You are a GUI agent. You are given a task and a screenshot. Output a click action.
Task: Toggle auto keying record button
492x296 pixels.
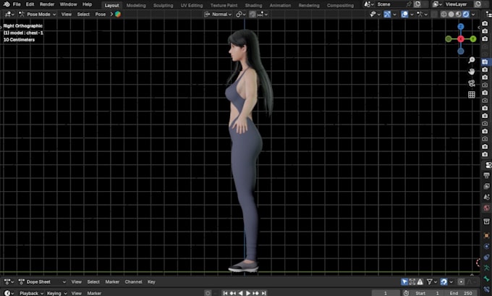[x=208, y=293]
